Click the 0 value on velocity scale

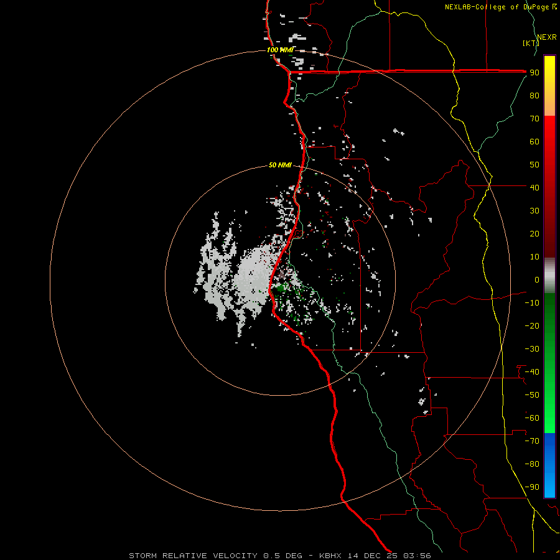tap(537, 279)
